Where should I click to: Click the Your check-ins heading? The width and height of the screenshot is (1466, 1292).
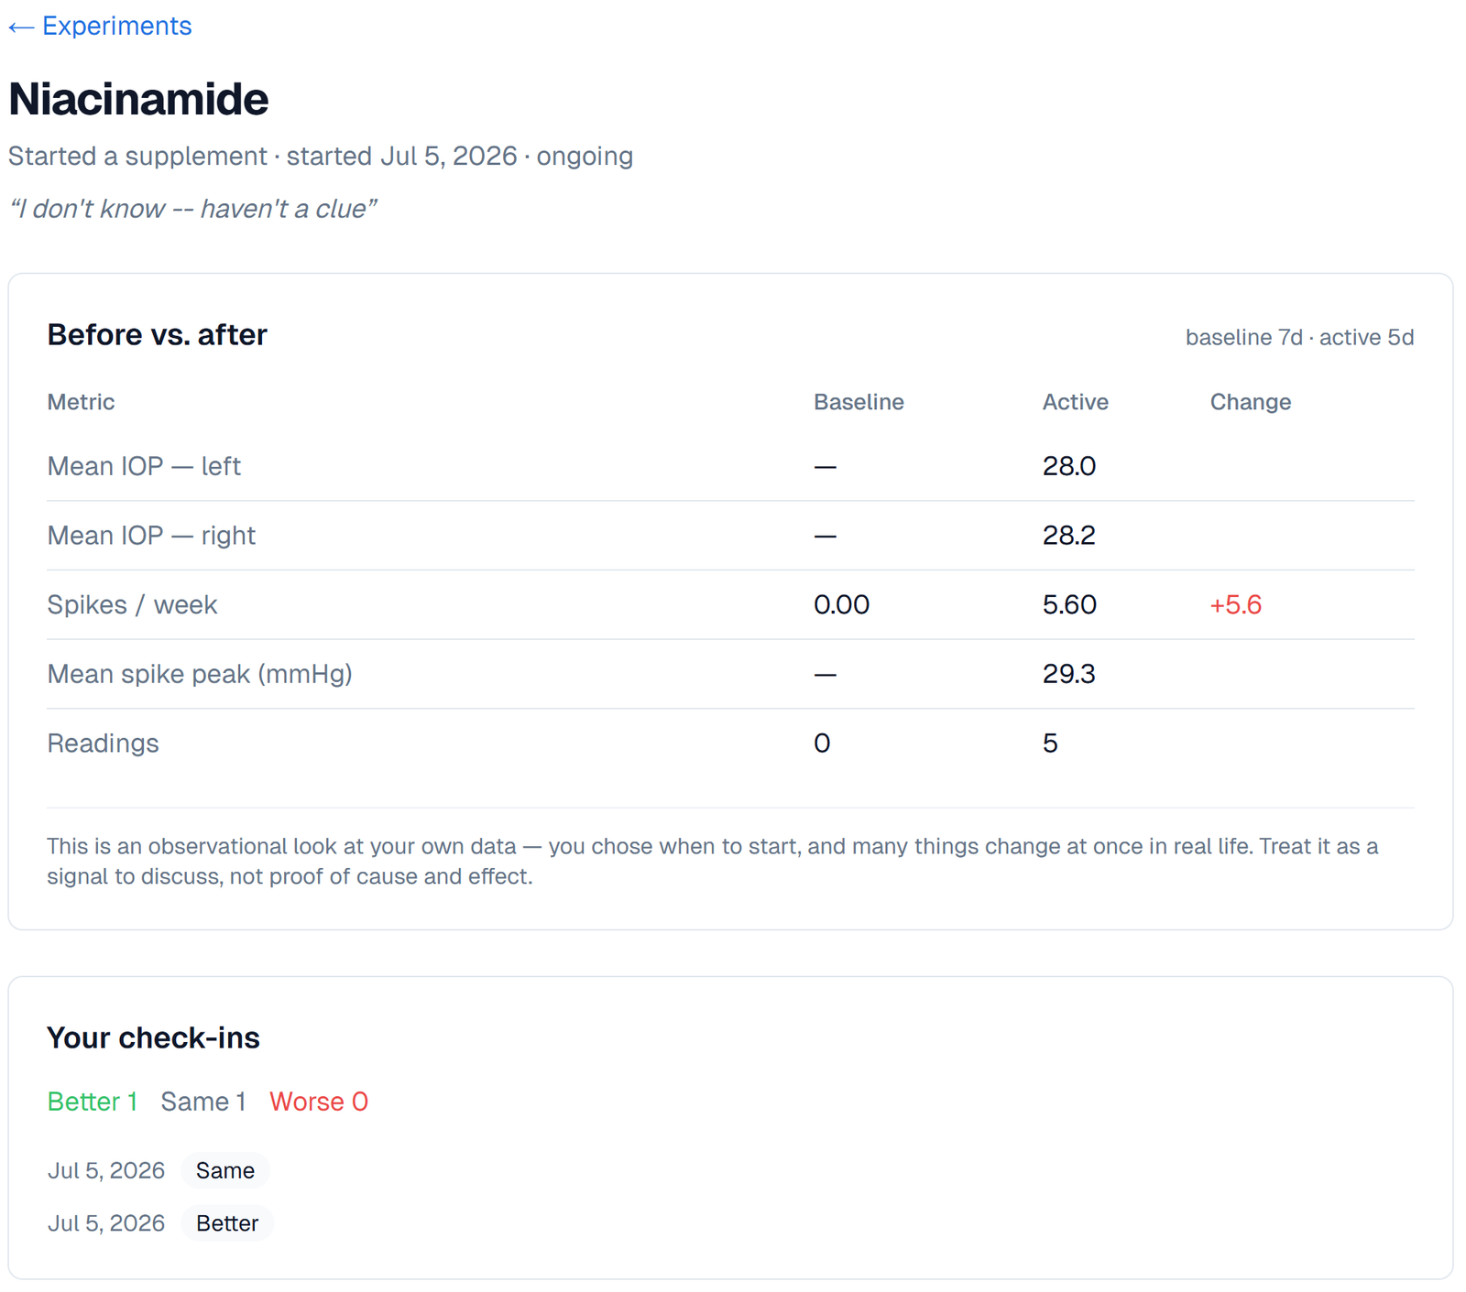(153, 1038)
